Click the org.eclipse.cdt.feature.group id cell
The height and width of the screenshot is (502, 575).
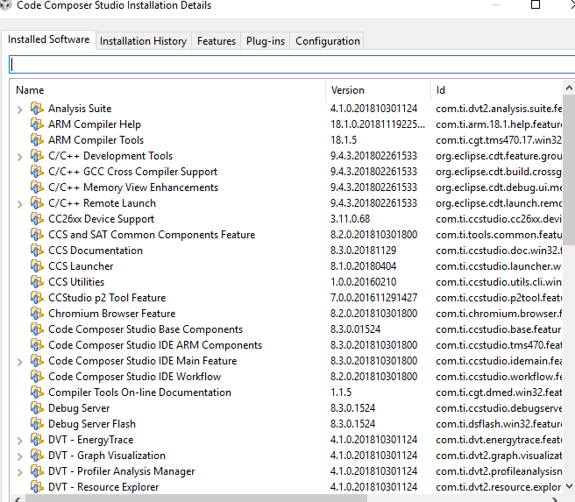click(499, 156)
